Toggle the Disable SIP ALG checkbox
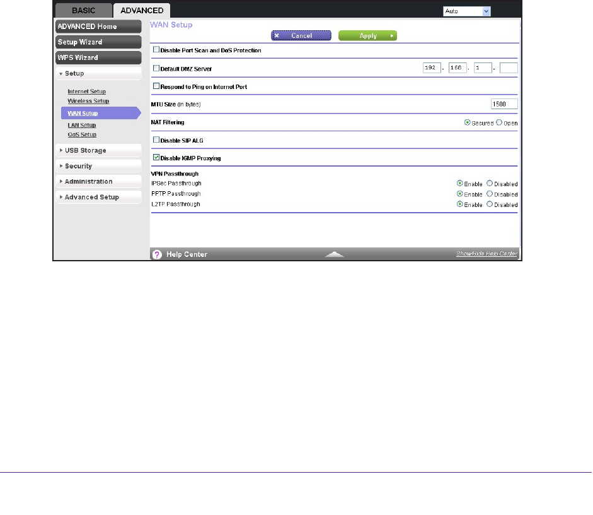This screenshot has width=593, height=515. click(x=156, y=139)
